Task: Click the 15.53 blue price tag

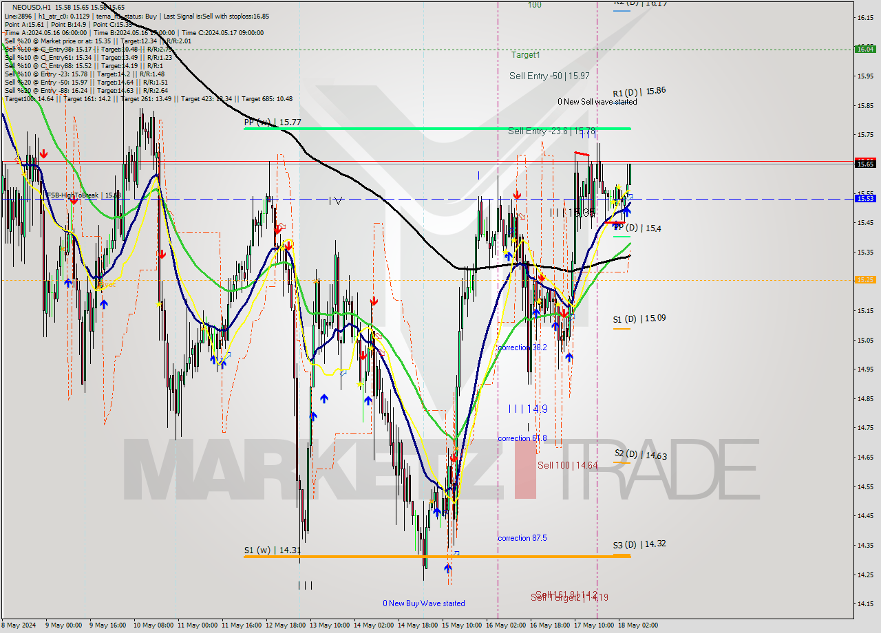Action: point(864,198)
